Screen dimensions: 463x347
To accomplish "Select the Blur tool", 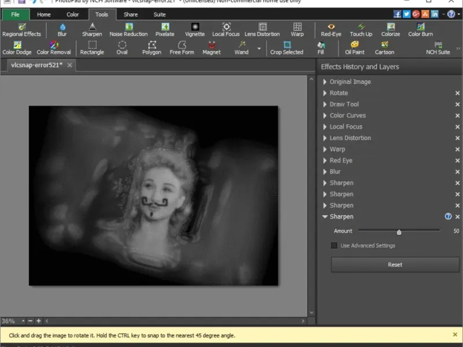I will click(62, 29).
